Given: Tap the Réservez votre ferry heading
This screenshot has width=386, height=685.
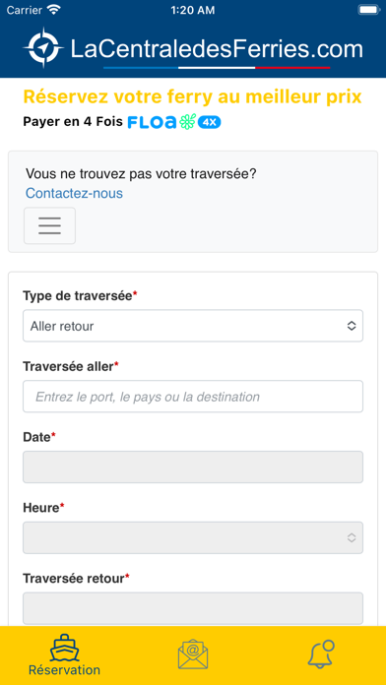Looking at the screenshot, I should coord(192,97).
